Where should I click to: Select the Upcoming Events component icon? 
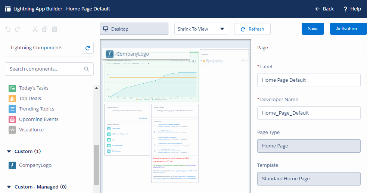click(x=12, y=119)
